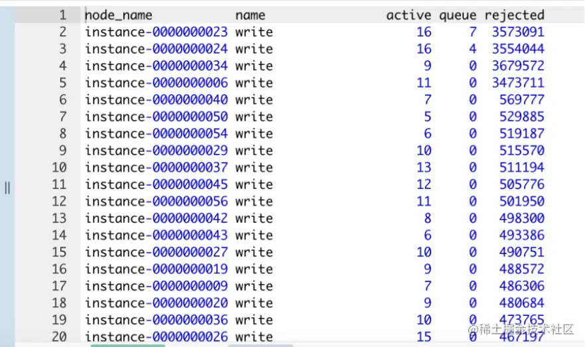585x347 pixels.
Task: Click rejected value 3679572
Action: click(x=518, y=66)
